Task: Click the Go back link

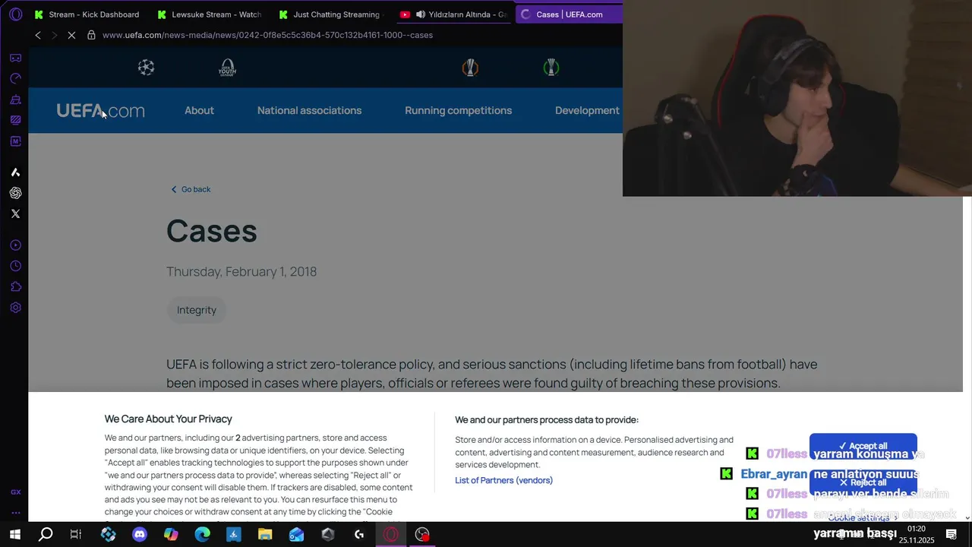Action: 191,189
